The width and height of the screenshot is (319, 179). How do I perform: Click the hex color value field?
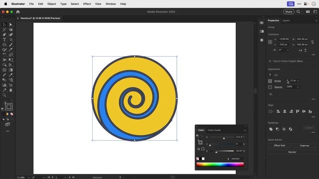click(x=237, y=159)
